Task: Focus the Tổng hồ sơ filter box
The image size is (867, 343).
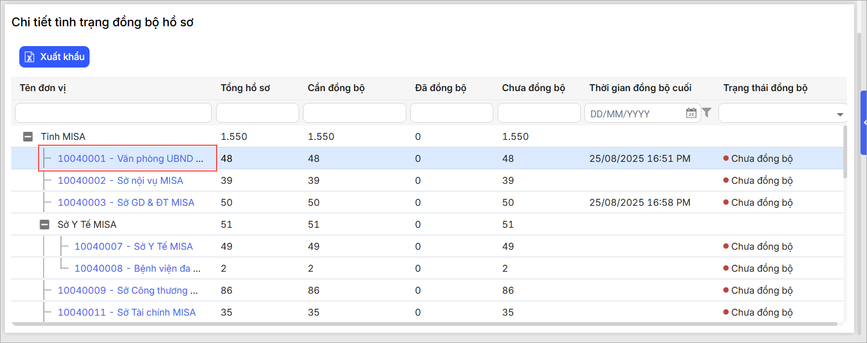Action: (257, 113)
